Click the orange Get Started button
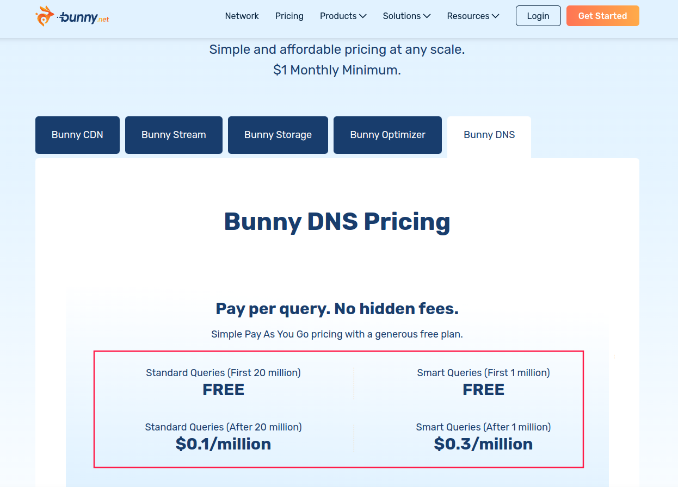Image resolution: width=678 pixels, height=487 pixels. 602,16
